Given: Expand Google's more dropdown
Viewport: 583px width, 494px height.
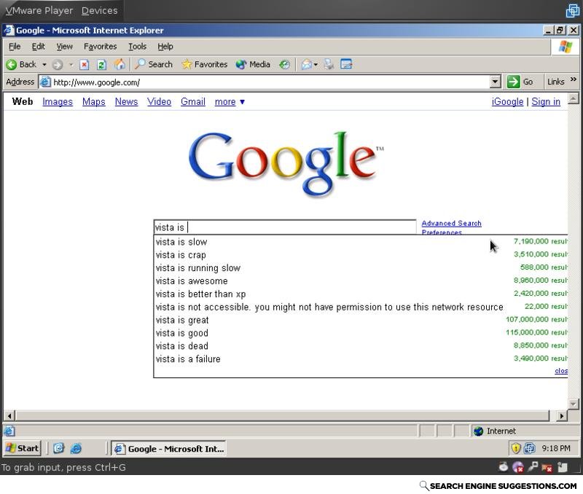Looking at the screenshot, I should 230,101.
